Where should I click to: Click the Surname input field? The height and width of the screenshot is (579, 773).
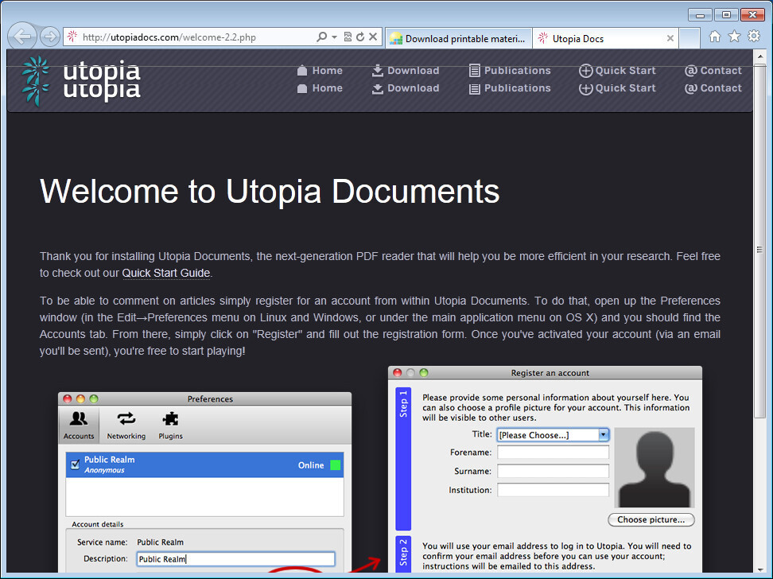pos(554,471)
